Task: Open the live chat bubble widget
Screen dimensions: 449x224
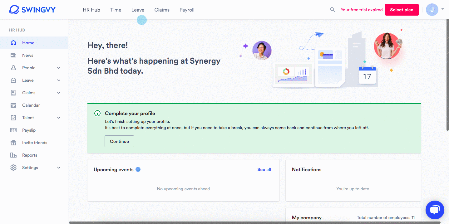Action: click(x=435, y=210)
